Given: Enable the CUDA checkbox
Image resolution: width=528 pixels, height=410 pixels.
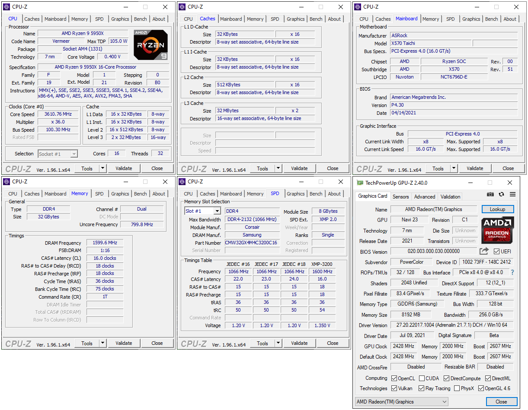Looking at the screenshot, I should point(422,378).
